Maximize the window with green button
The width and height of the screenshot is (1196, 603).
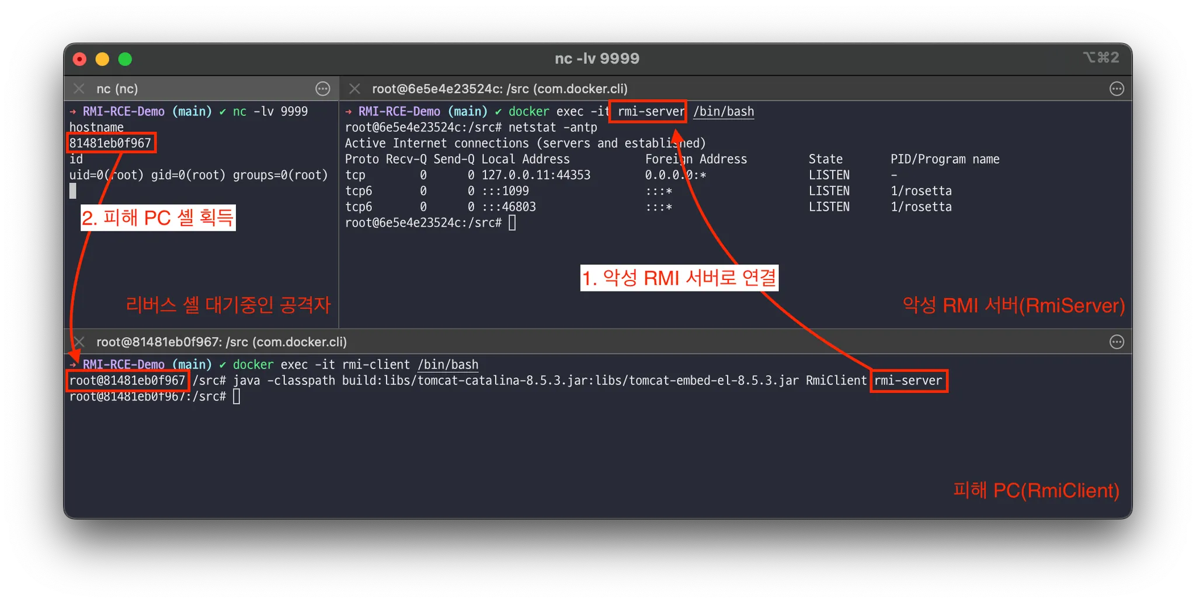[125, 59]
